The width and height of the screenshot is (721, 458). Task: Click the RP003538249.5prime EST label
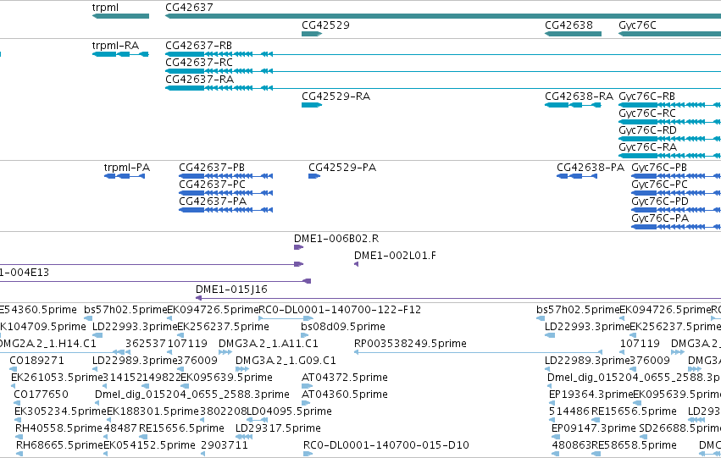[x=410, y=344]
